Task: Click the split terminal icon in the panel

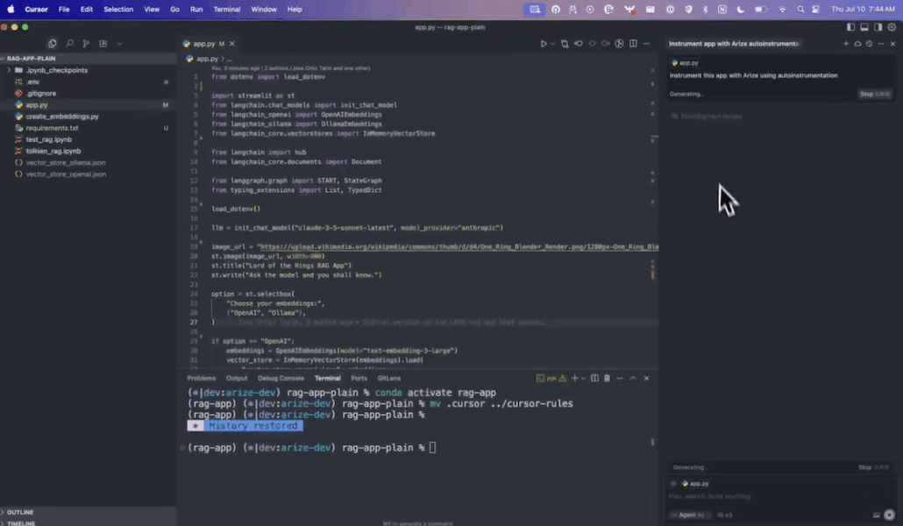Action: 594,376
